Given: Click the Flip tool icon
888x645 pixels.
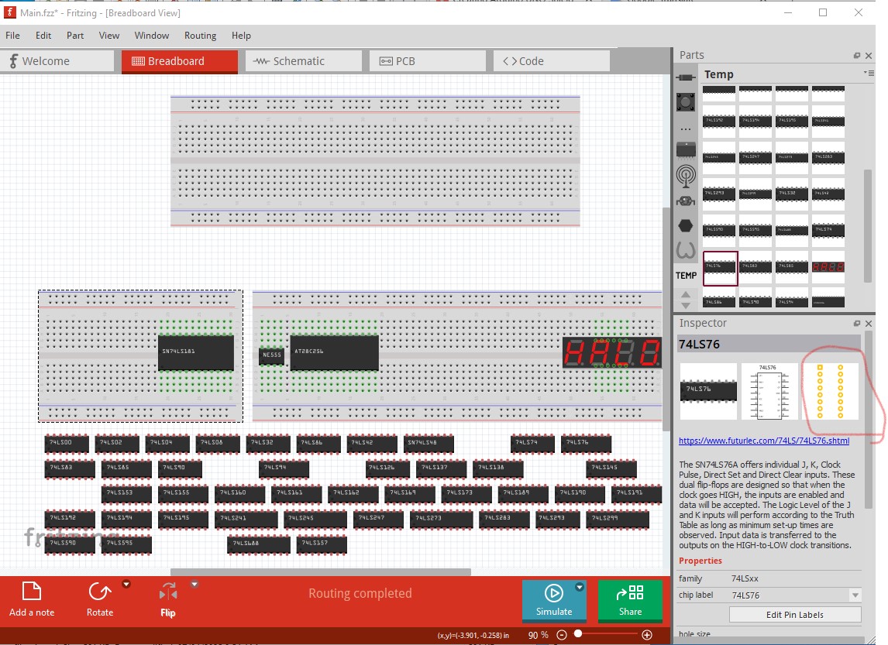Looking at the screenshot, I should pos(168,592).
